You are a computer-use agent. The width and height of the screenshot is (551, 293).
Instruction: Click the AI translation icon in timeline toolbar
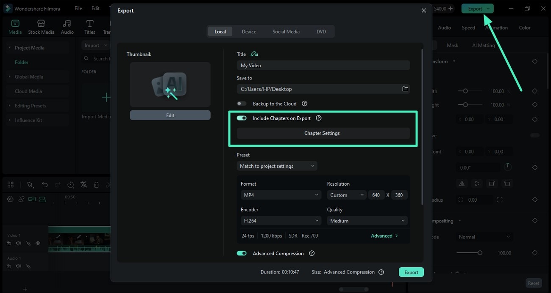[84, 185]
